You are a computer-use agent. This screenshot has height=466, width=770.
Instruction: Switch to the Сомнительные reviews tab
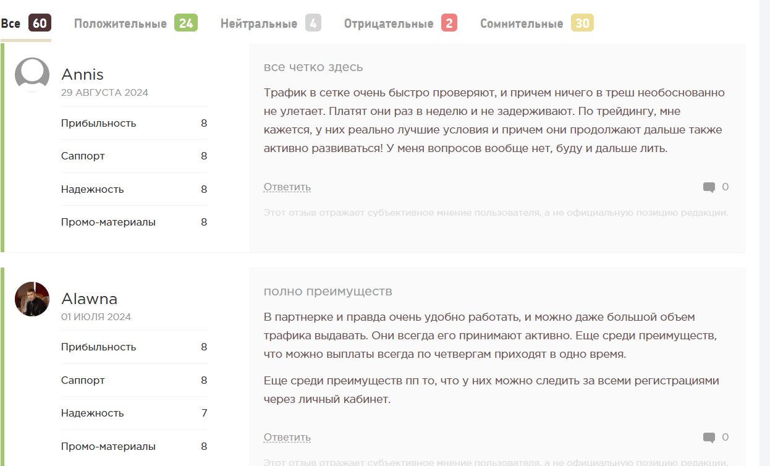pyautogui.click(x=537, y=23)
